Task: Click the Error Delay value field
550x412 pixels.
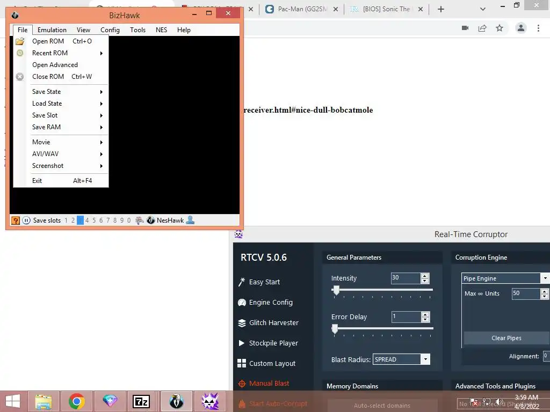Action: [x=406, y=317]
